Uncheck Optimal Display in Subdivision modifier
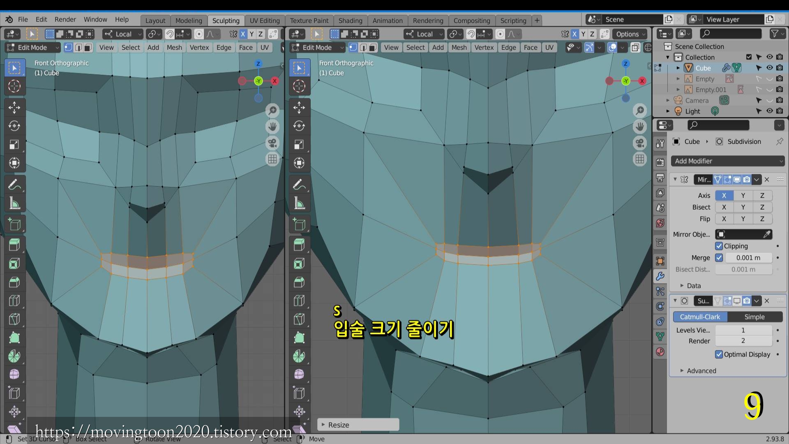Viewport: 789px width, 444px height. (x=719, y=354)
